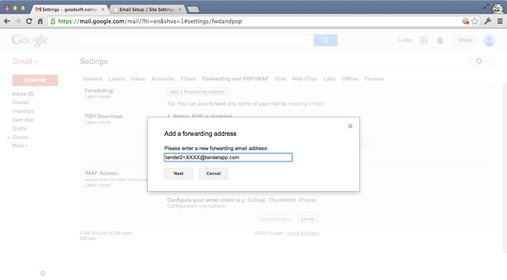Switch to the Email Setup / Site Settings tab
Viewport: 507px width, 280px height.
coord(147,9)
